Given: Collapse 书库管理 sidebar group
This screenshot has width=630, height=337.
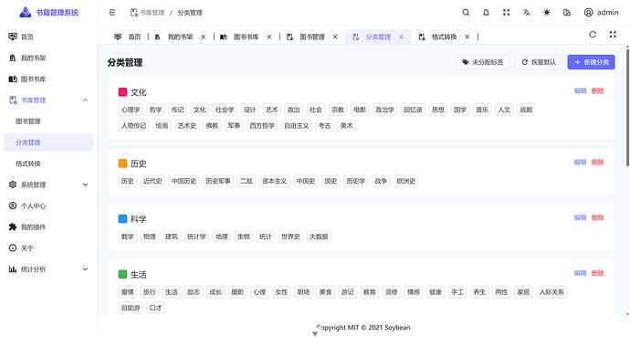Looking at the screenshot, I should [x=48, y=100].
